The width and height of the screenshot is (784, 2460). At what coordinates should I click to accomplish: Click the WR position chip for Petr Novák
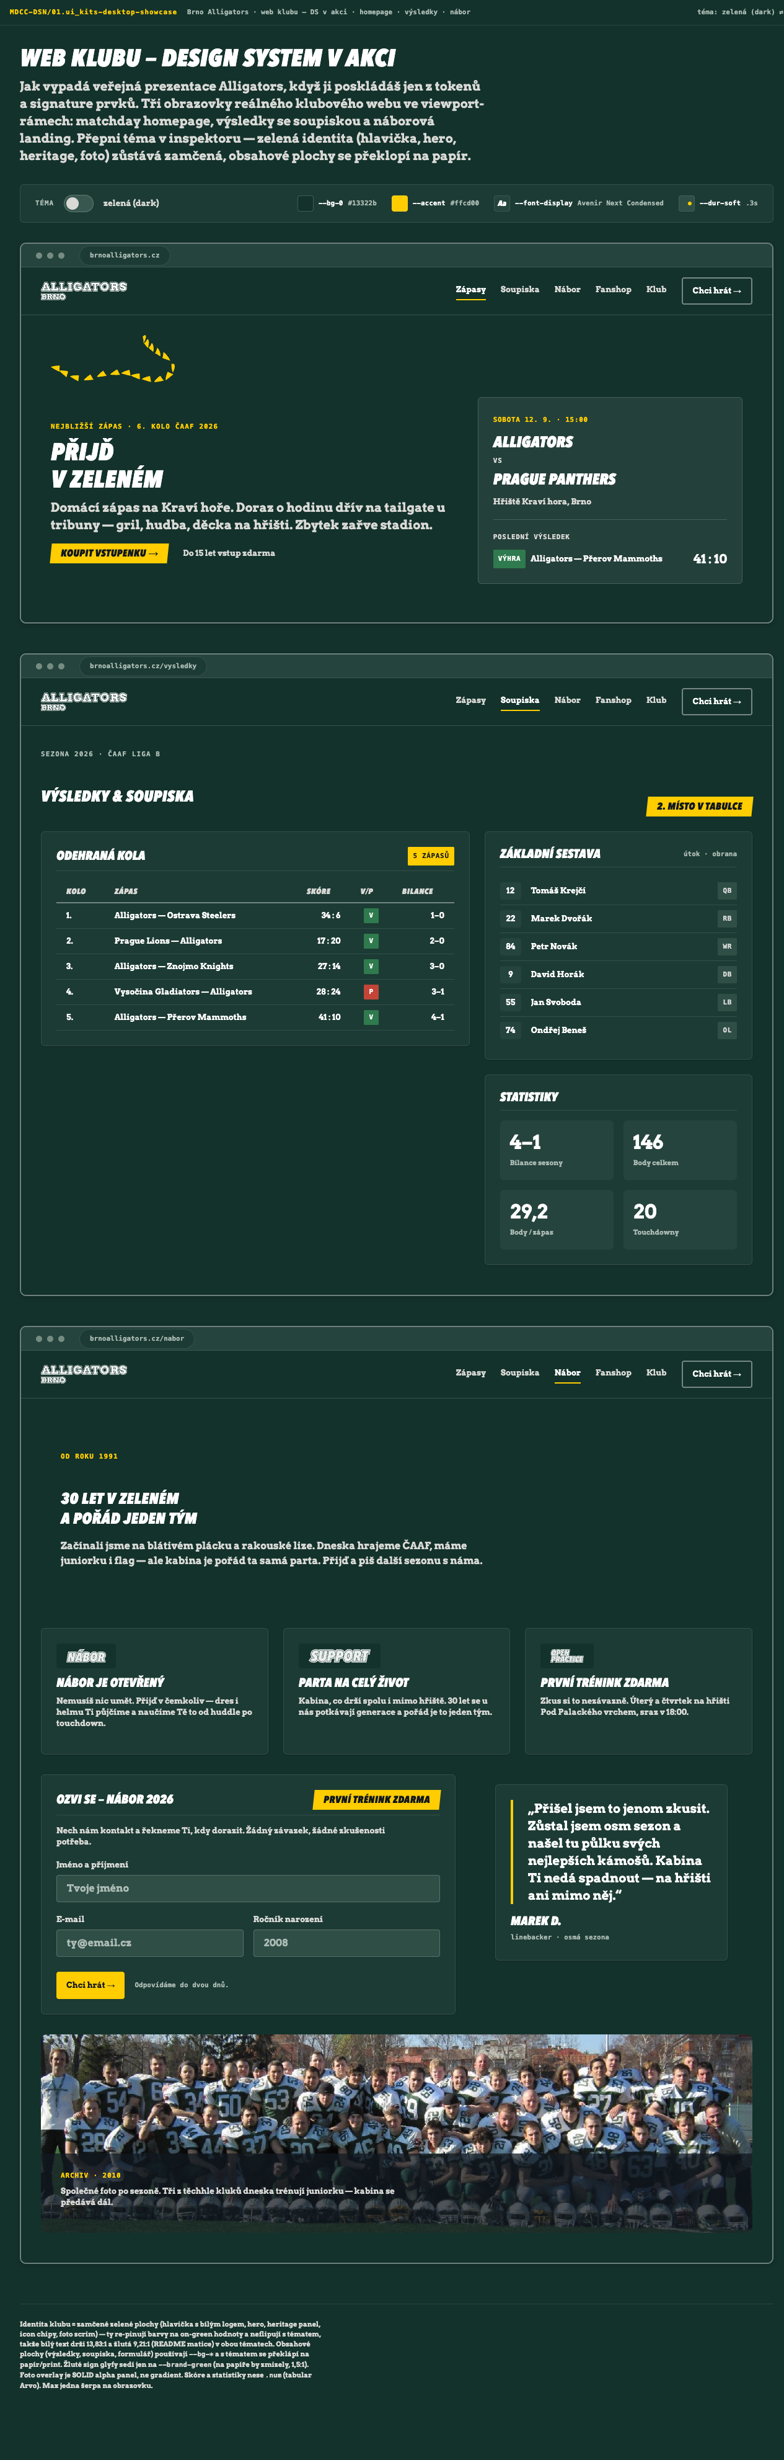pos(727,947)
